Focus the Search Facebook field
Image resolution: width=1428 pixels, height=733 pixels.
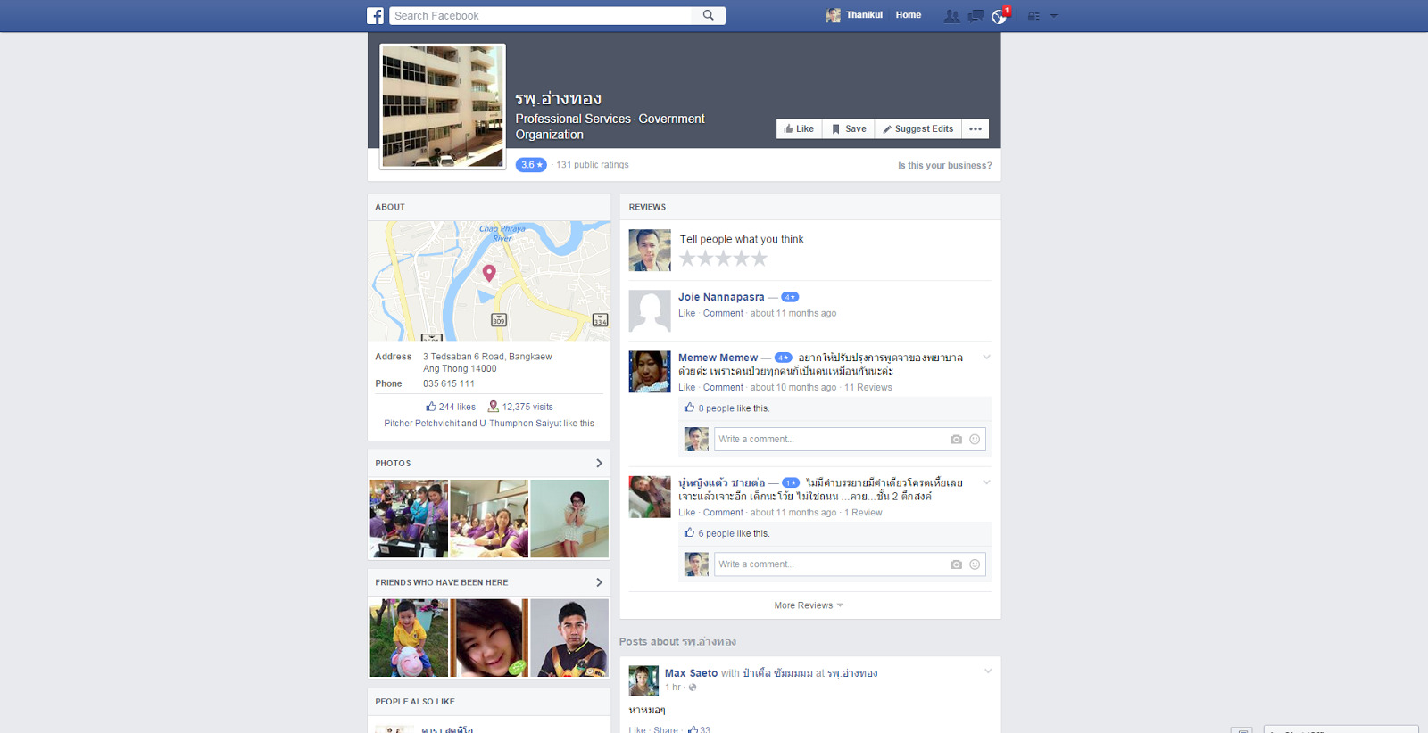click(x=542, y=16)
